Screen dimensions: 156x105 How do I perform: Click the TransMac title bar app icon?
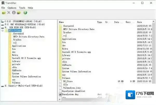[3, 3]
